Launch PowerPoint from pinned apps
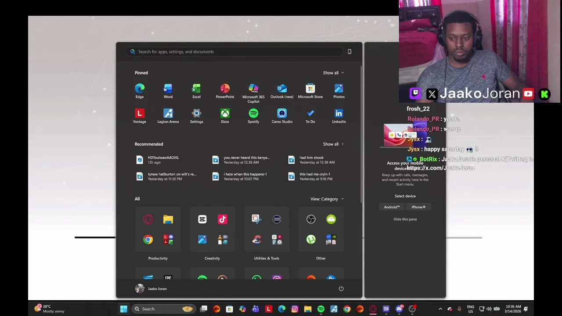562x316 pixels. click(x=225, y=91)
